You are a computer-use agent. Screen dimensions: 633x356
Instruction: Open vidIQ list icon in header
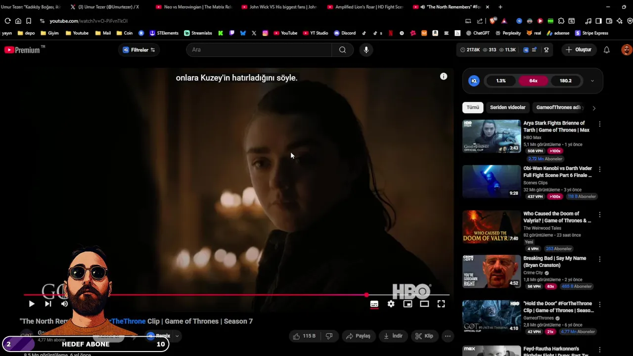tap(534, 49)
